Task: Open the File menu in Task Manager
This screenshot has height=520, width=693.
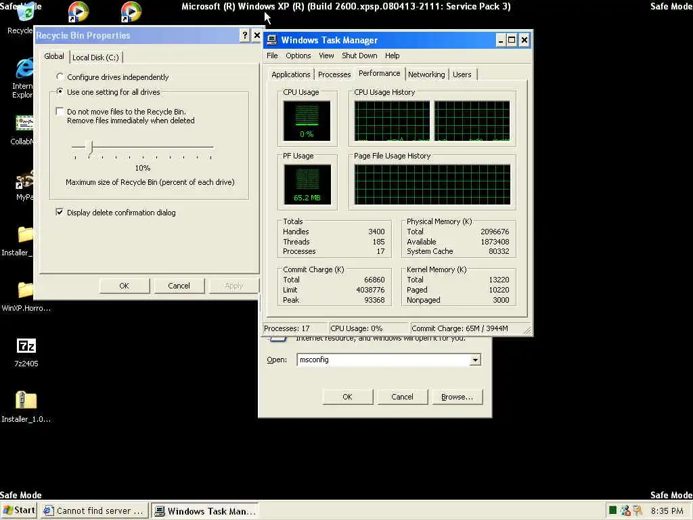Action: click(272, 56)
